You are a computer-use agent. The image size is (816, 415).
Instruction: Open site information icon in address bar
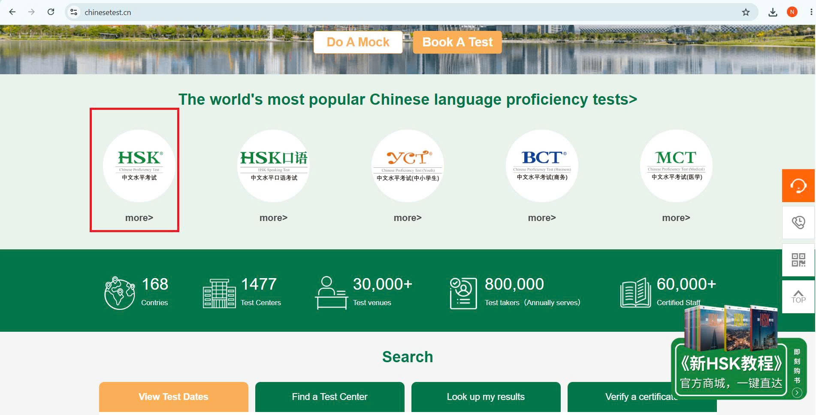[x=74, y=12]
